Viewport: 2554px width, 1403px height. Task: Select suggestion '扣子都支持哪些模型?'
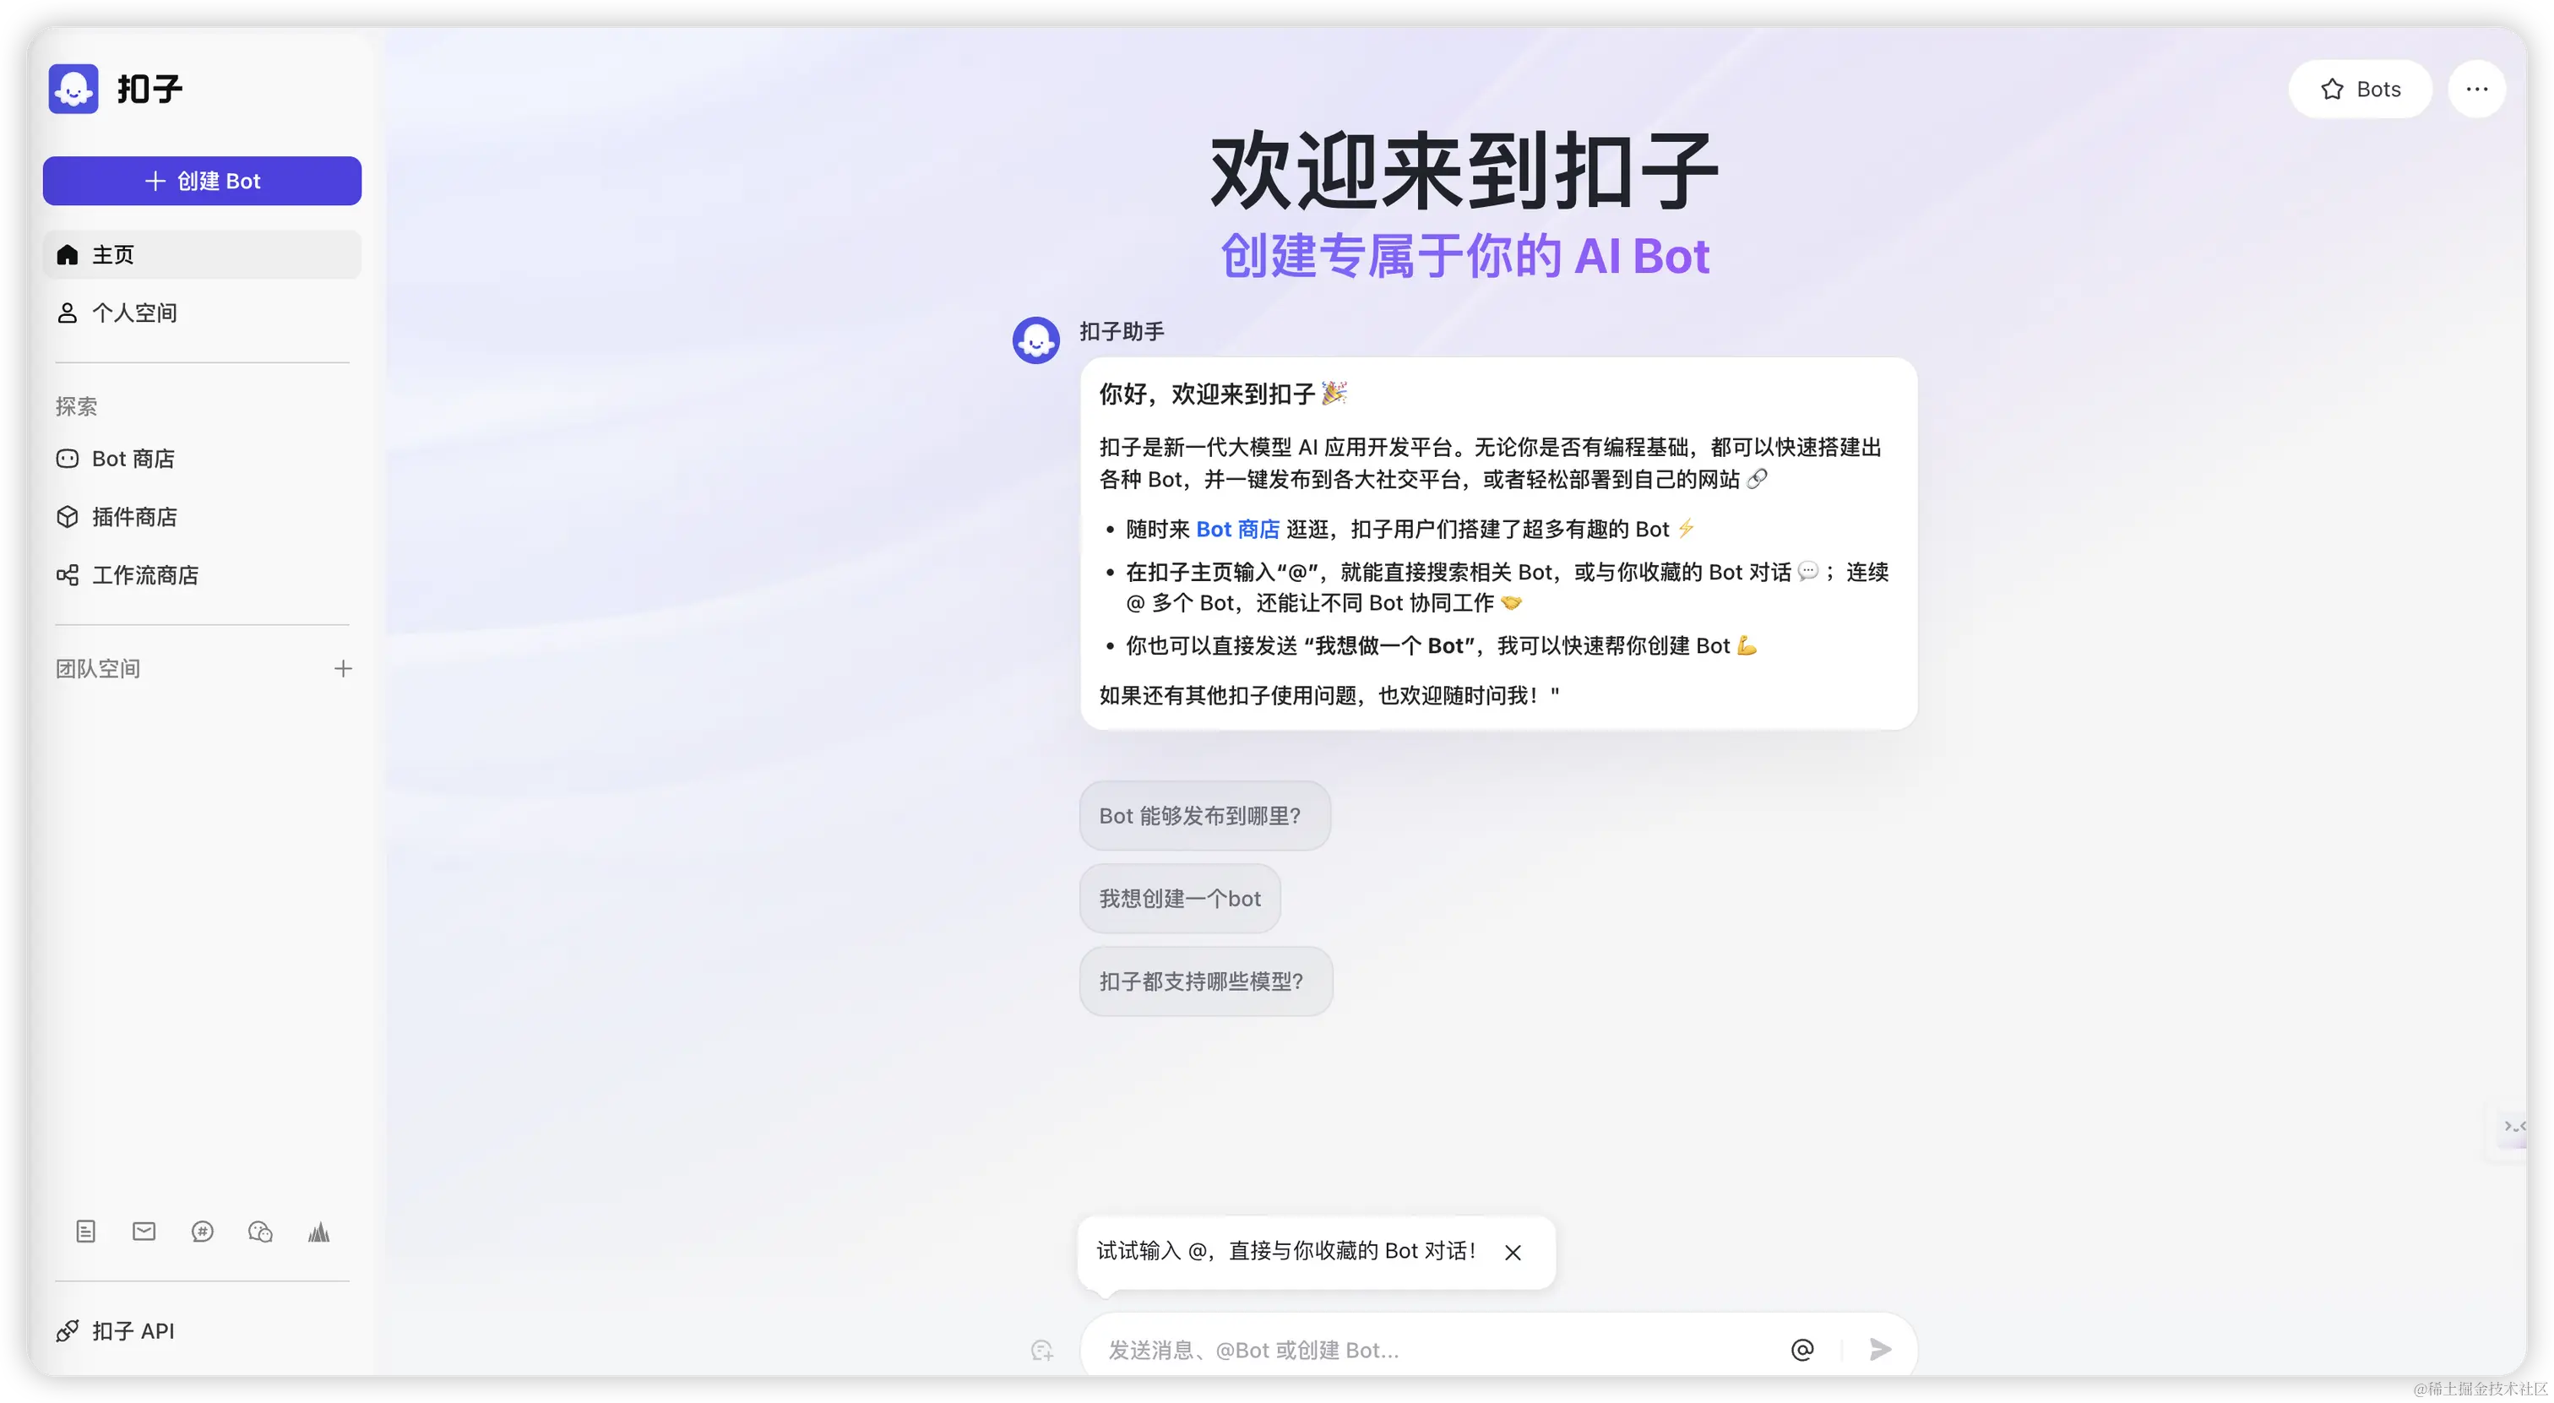[x=1205, y=982]
